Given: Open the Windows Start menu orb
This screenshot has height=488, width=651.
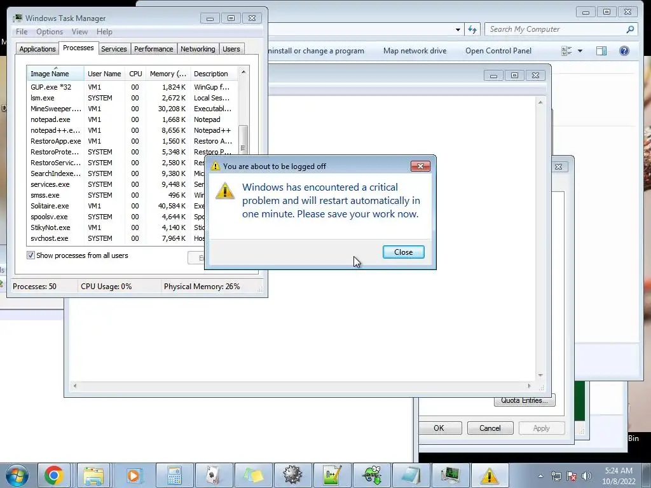Looking at the screenshot, I should point(17,475).
